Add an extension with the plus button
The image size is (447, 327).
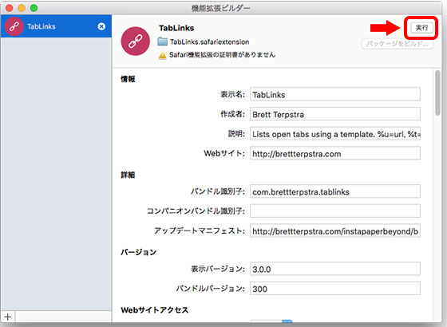pyautogui.click(x=8, y=317)
